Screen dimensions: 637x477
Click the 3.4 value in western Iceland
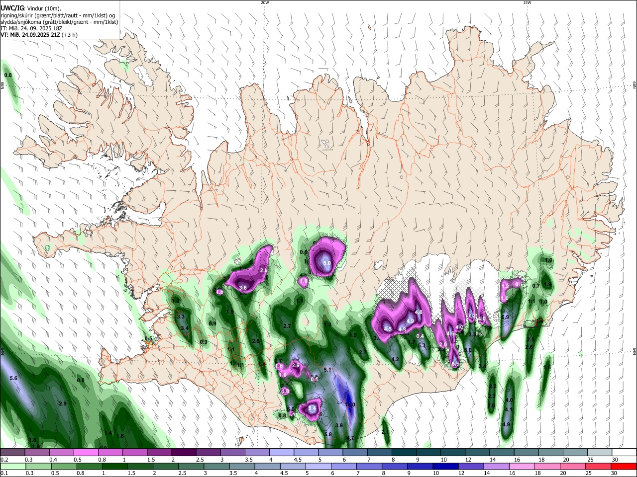click(x=185, y=328)
